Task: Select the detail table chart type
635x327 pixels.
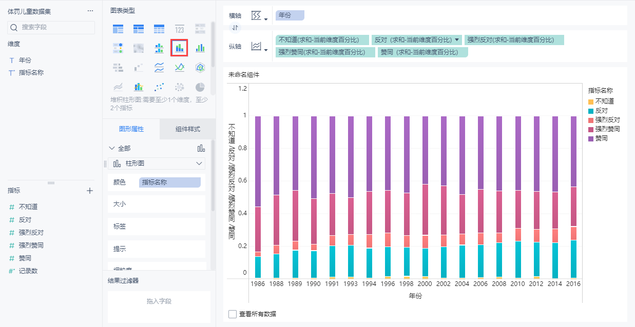Action: (159, 29)
